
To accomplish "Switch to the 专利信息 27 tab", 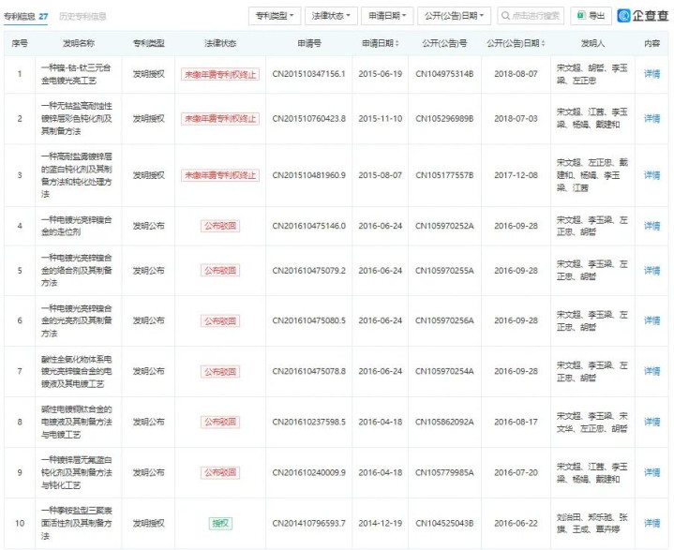I will (x=26, y=16).
